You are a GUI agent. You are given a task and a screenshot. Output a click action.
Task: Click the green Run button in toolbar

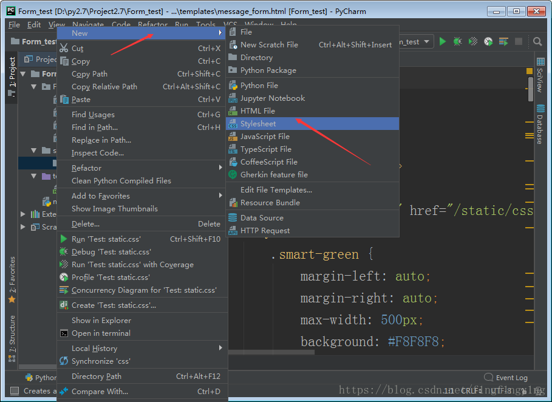point(443,41)
